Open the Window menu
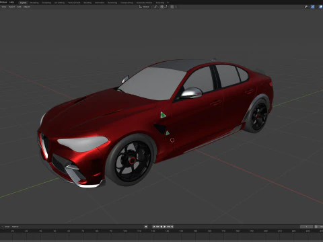Image resolution: width=323 pixels, height=242 pixels. pos(3,2)
